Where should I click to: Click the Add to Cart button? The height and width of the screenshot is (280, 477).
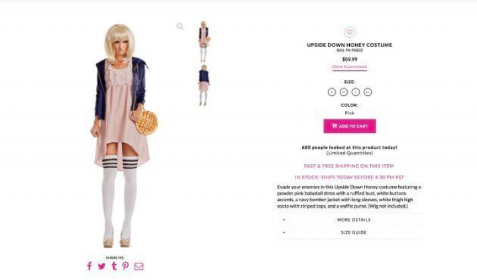click(x=350, y=126)
